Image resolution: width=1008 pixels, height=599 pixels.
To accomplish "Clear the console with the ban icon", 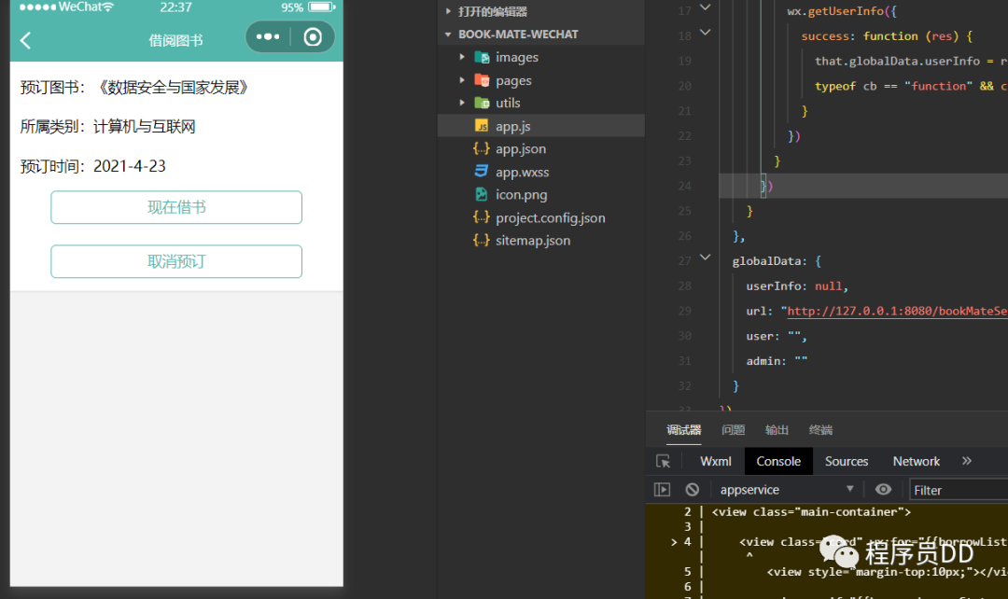I will click(x=693, y=490).
